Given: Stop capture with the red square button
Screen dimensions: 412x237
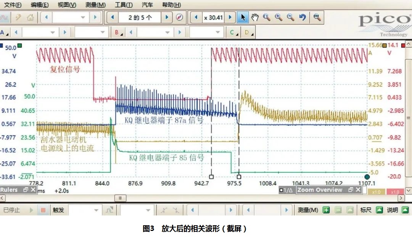Looking at the screenshot, I should point(43,210).
